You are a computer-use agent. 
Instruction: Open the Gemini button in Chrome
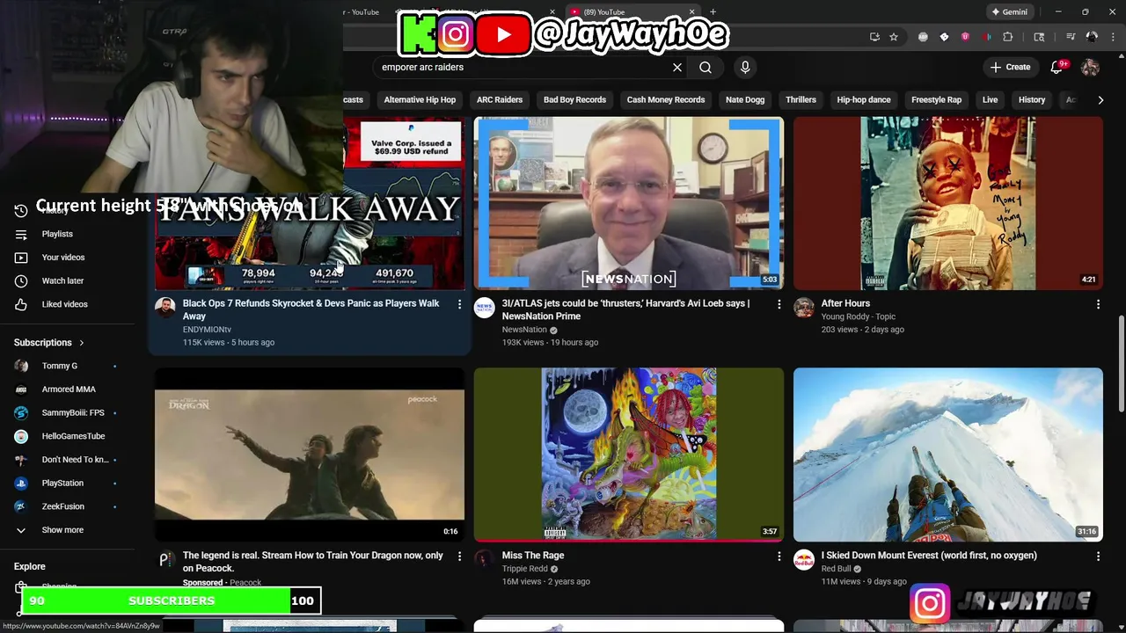pyautogui.click(x=1009, y=12)
